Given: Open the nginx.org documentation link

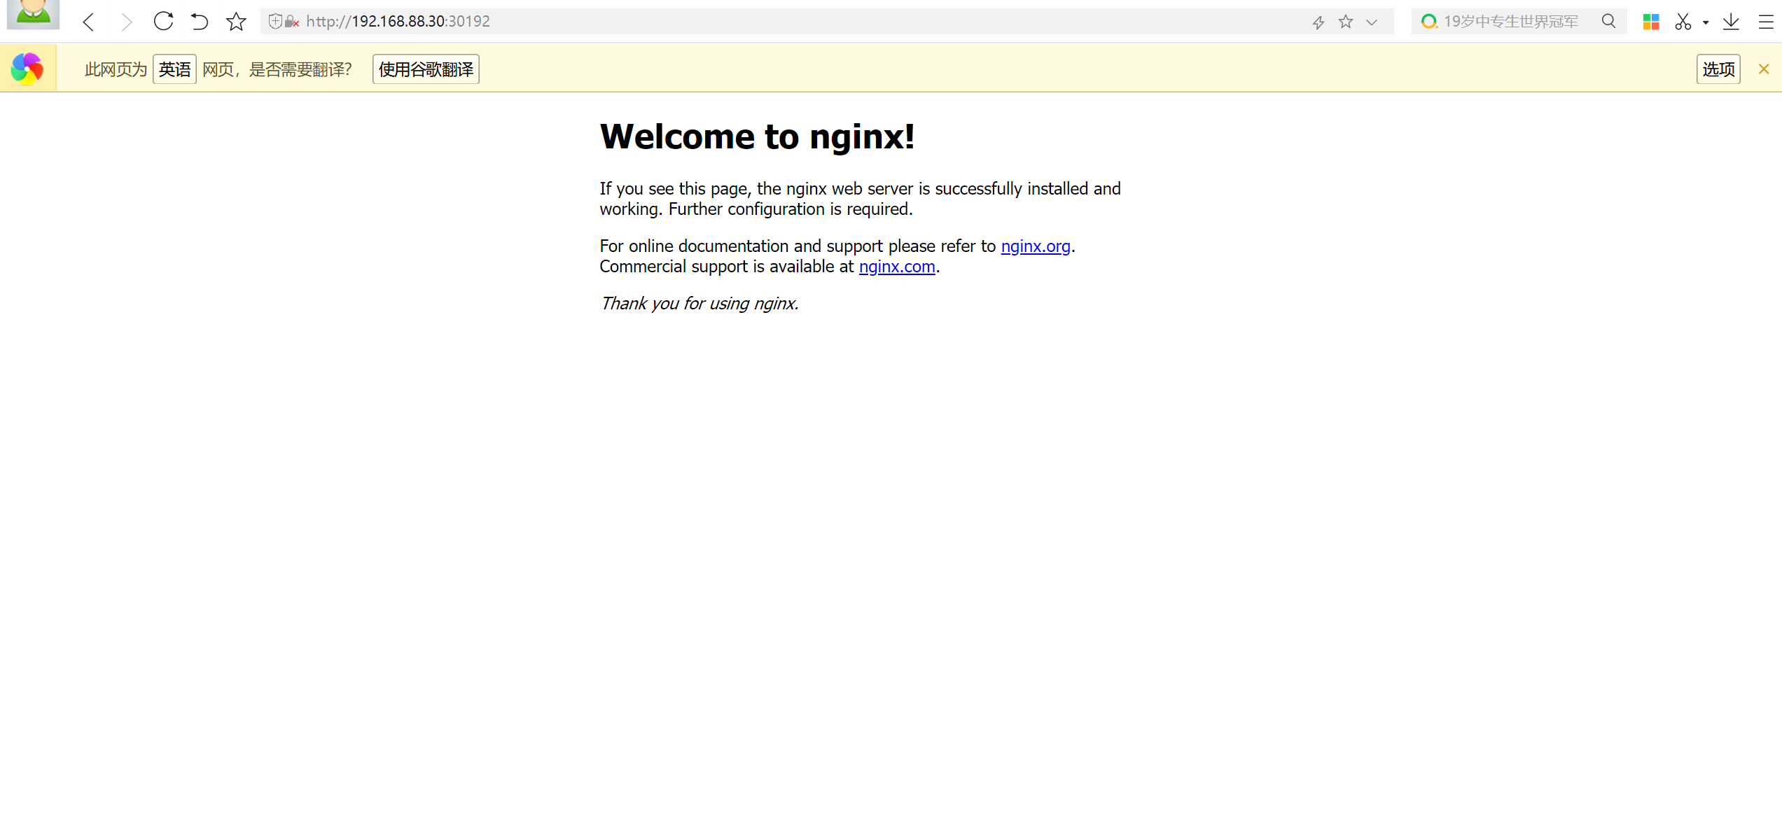Looking at the screenshot, I should pyautogui.click(x=1035, y=246).
